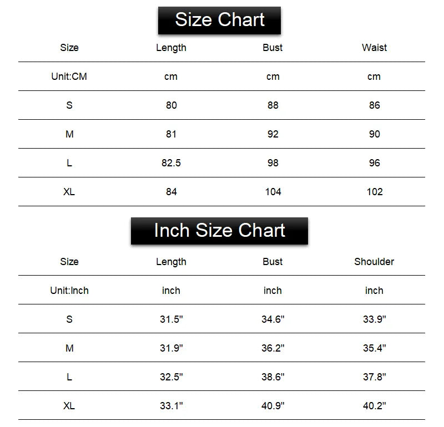Select the 82.5 length value
Screen dimensions: 444x427
171,163
